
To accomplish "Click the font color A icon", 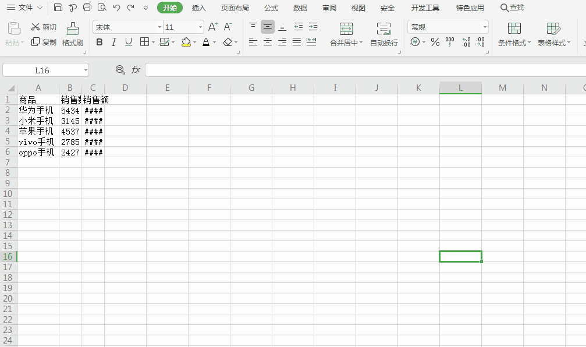I will tap(206, 42).
